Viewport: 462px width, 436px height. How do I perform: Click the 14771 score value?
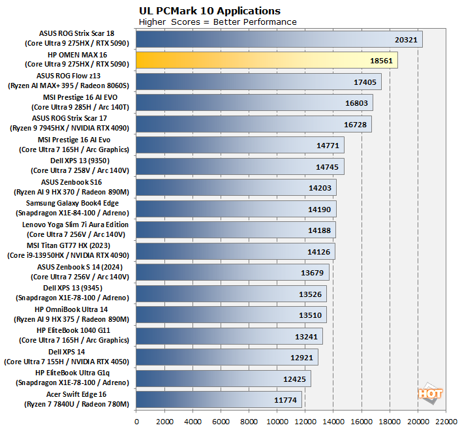point(328,146)
